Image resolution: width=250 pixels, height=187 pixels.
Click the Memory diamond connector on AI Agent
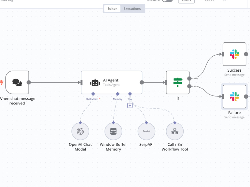click(118, 94)
